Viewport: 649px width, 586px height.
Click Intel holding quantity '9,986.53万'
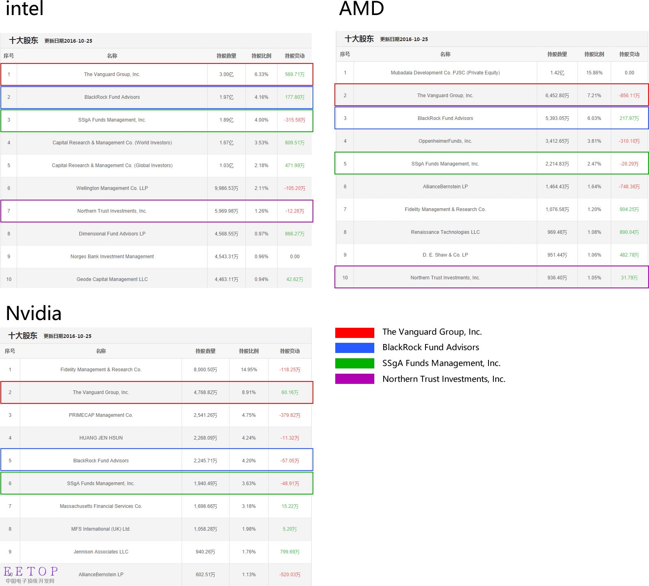pos(226,188)
